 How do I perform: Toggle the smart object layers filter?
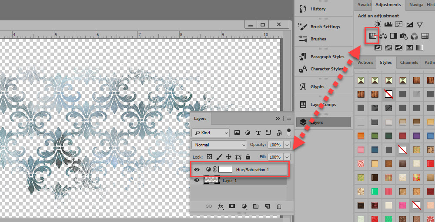[x=279, y=133]
